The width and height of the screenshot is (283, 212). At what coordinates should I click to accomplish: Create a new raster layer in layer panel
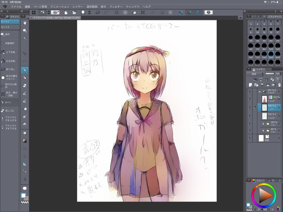[251, 85]
